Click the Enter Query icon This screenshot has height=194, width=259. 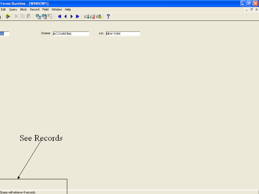click(38, 16)
